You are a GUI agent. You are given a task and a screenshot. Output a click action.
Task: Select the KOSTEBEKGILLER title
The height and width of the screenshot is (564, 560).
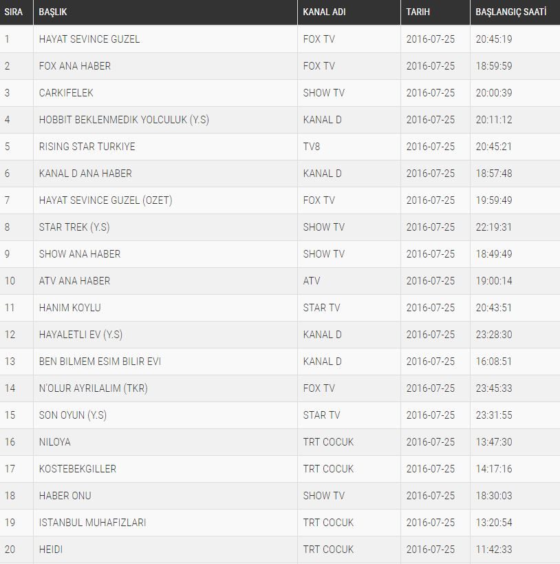click(x=77, y=469)
